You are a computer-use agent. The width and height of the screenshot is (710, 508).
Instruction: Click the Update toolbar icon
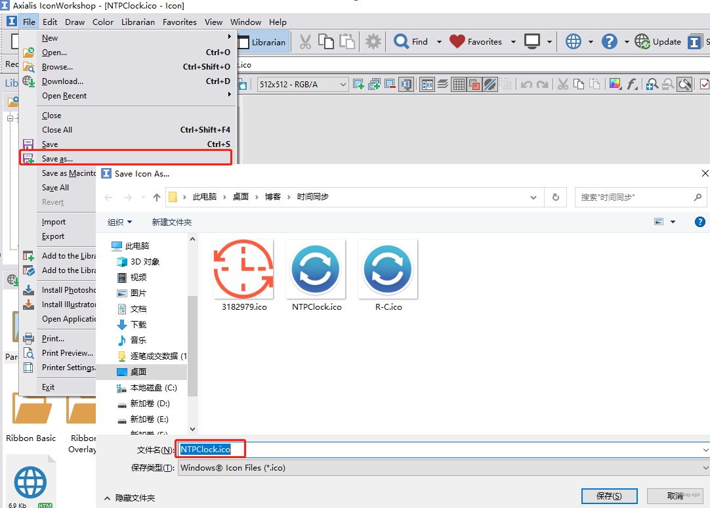[x=642, y=42]
